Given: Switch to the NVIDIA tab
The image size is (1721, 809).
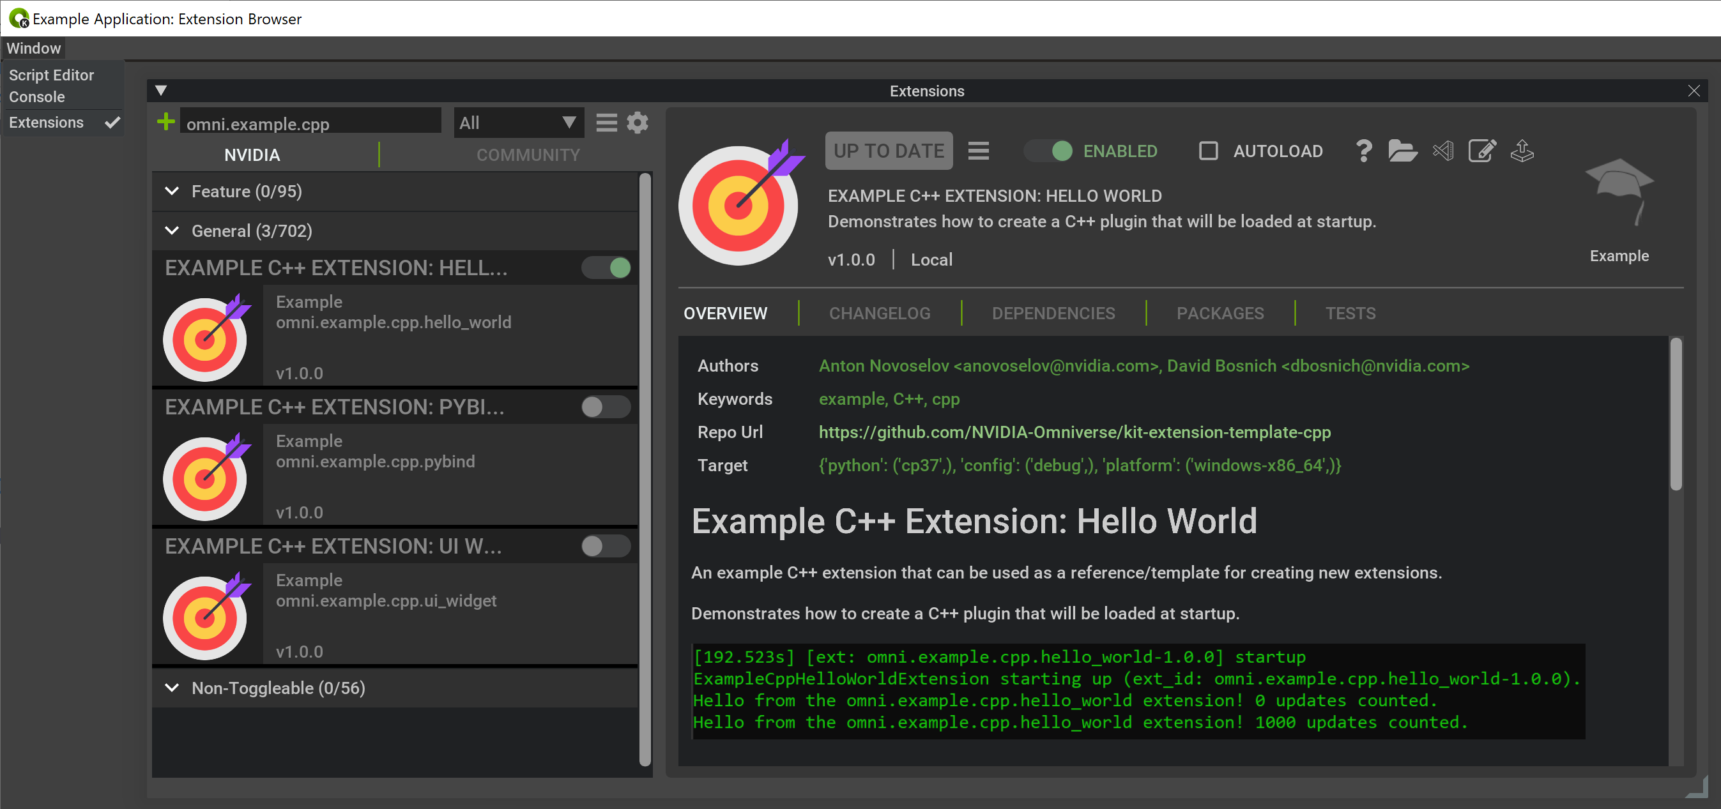Looking at the screenshot, I should click(252, 155).
